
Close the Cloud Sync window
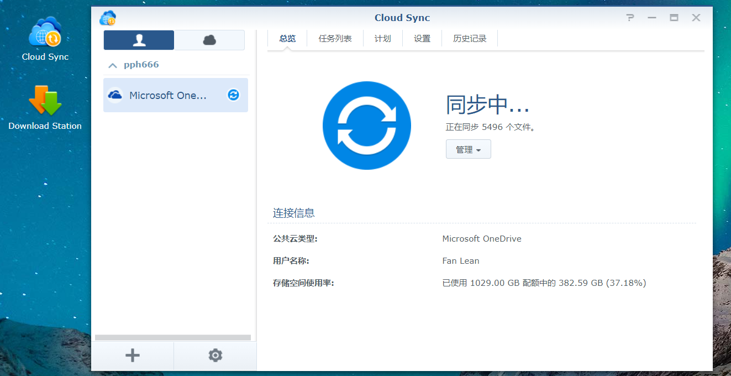[x=696, y=18]
